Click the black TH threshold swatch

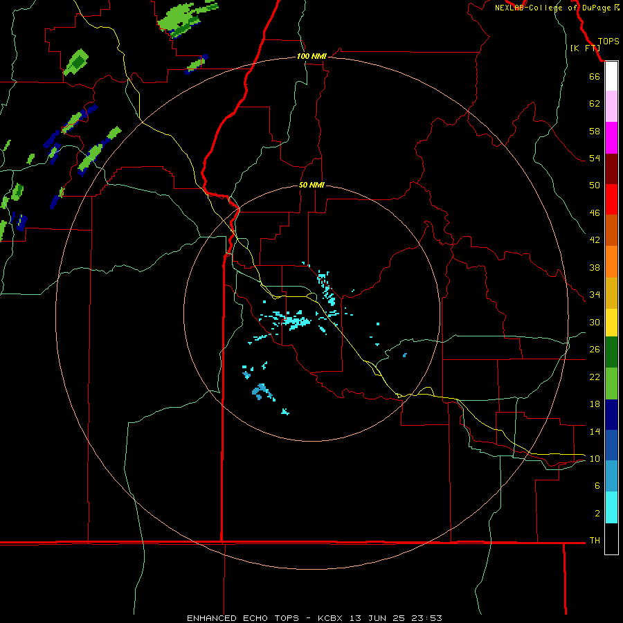611,539
